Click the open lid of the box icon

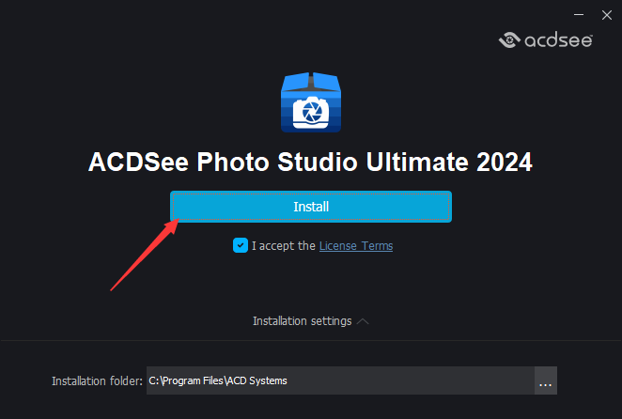(311, 82)
